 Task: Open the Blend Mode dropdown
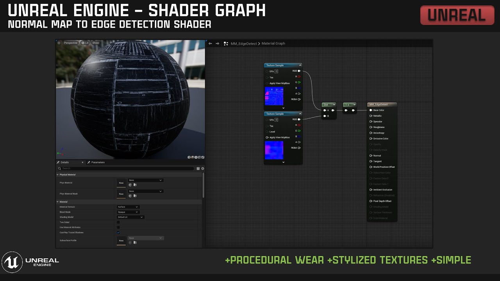[x=128, y=212]
